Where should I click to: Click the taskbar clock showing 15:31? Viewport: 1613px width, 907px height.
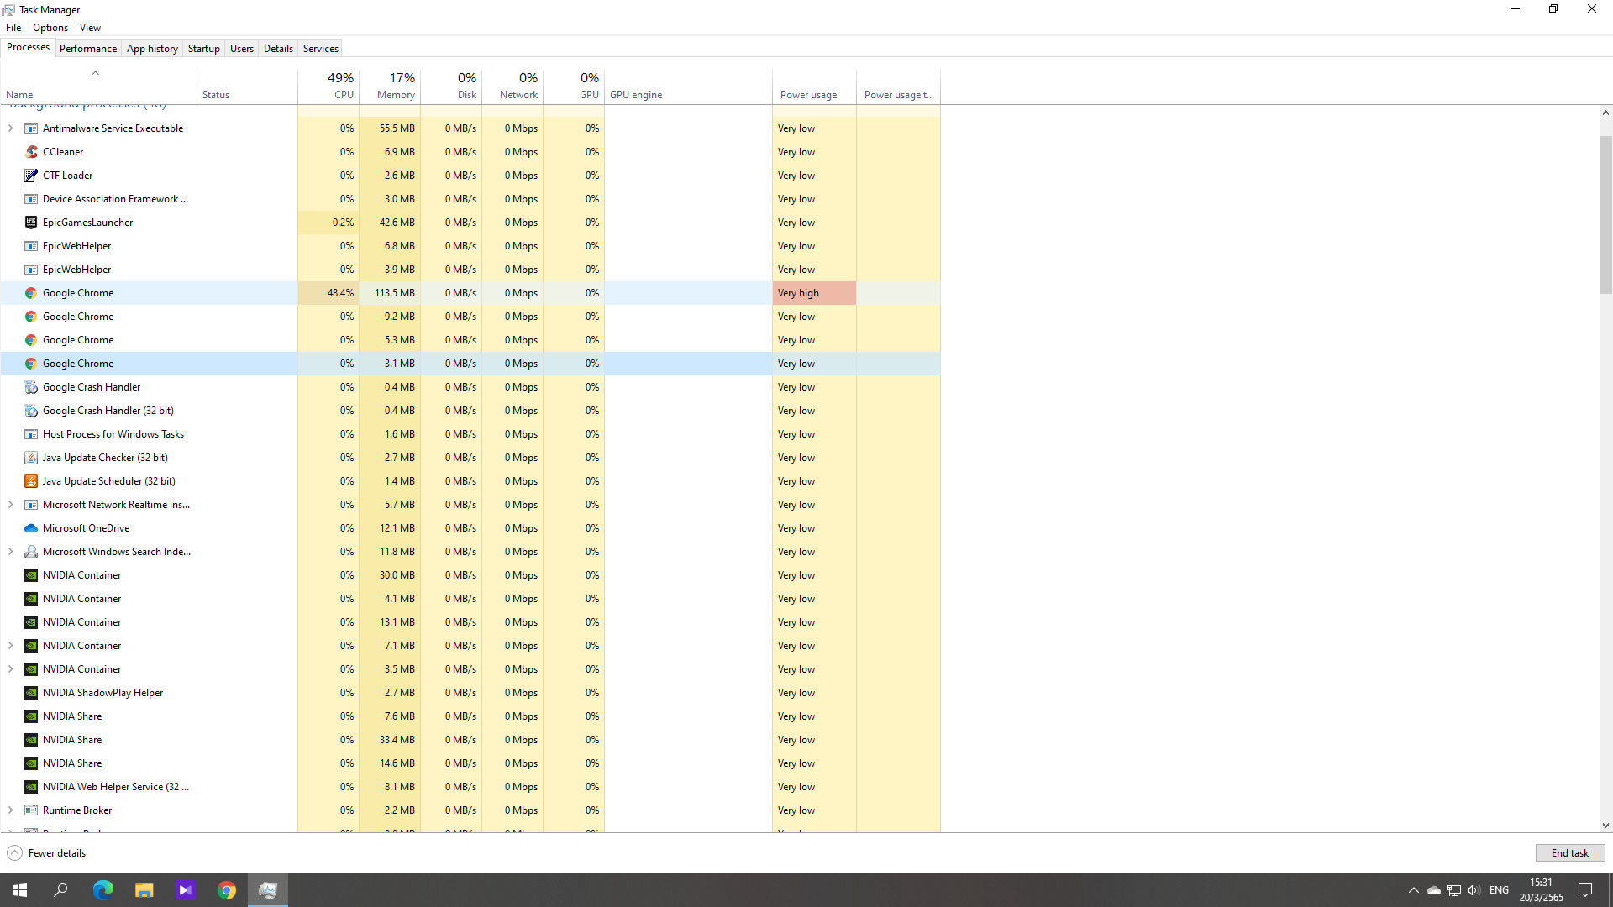(1541, 890)
